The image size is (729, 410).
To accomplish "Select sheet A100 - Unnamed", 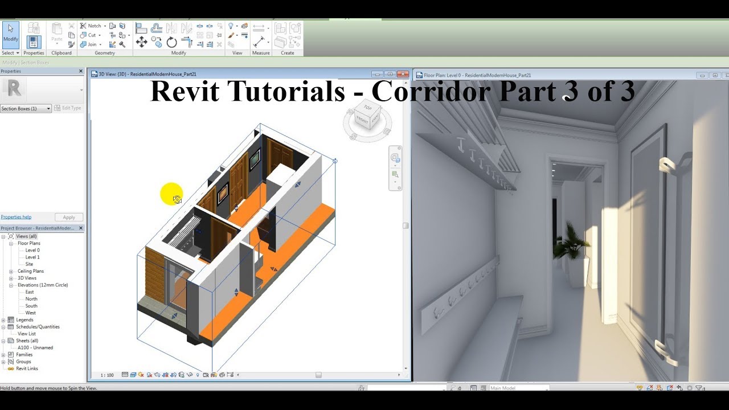I will click(x=35, y=347).
